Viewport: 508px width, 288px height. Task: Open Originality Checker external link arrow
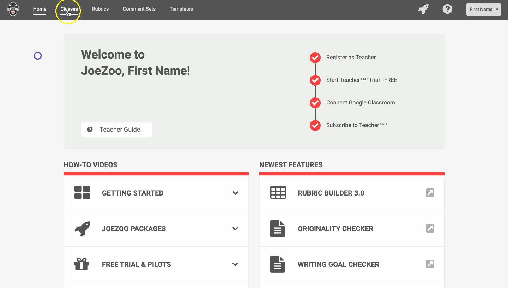[x=430, y=228]
